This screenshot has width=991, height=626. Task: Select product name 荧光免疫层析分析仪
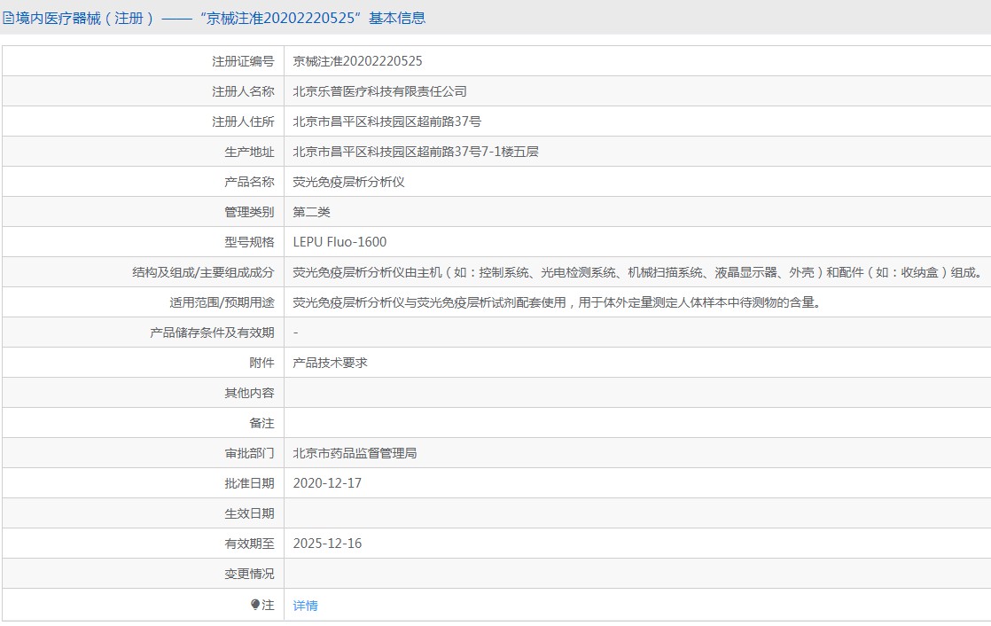(348, 182)
